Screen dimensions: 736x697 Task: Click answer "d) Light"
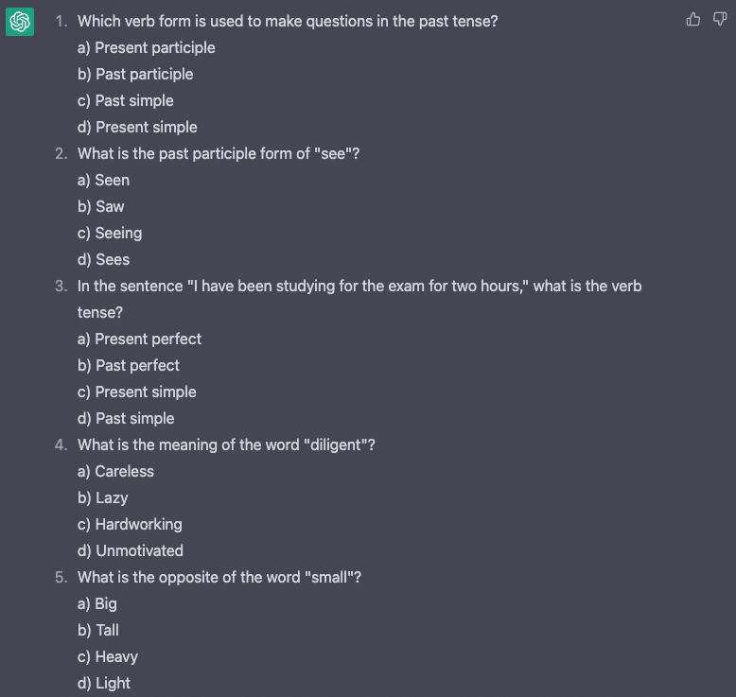click(x=104, y=683)
